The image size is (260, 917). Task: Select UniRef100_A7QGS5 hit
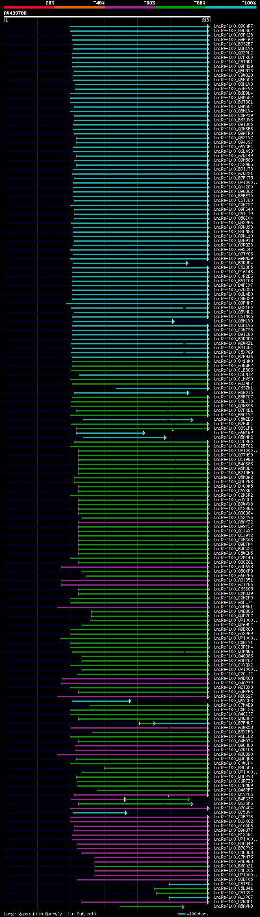point(233,290)
